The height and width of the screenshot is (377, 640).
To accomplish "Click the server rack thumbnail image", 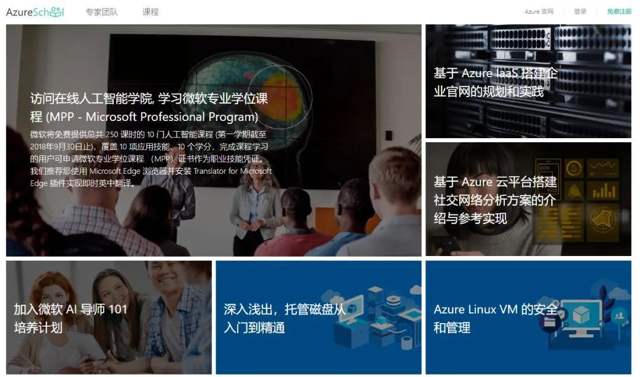I will (x=528, y=81).
